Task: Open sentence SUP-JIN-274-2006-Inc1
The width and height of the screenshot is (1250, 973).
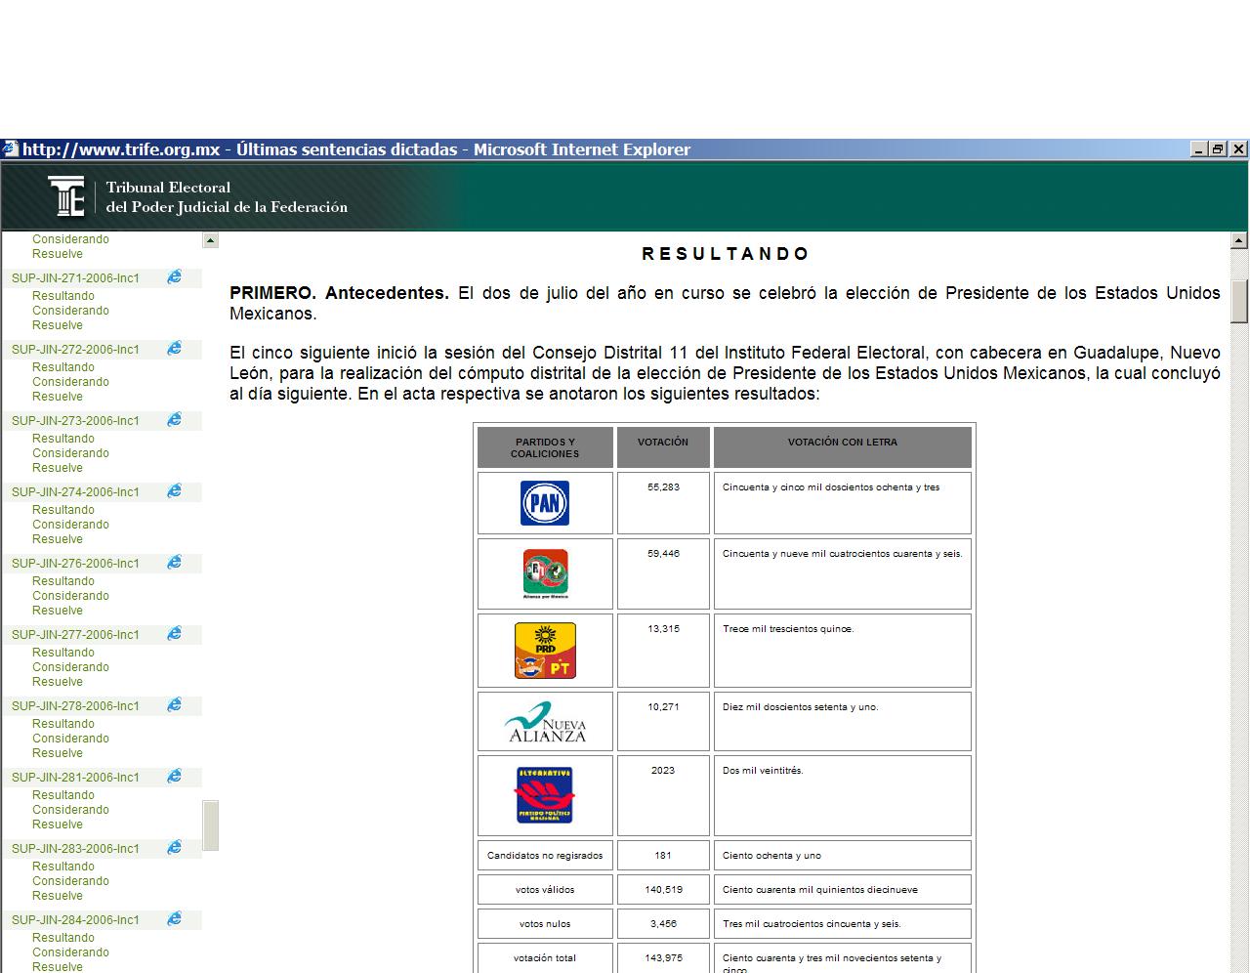Action: pos(75,492)
